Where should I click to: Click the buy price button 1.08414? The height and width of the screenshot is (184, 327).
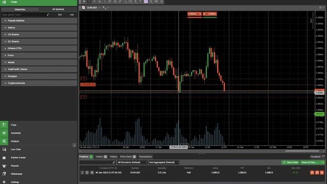pos(210,14)
